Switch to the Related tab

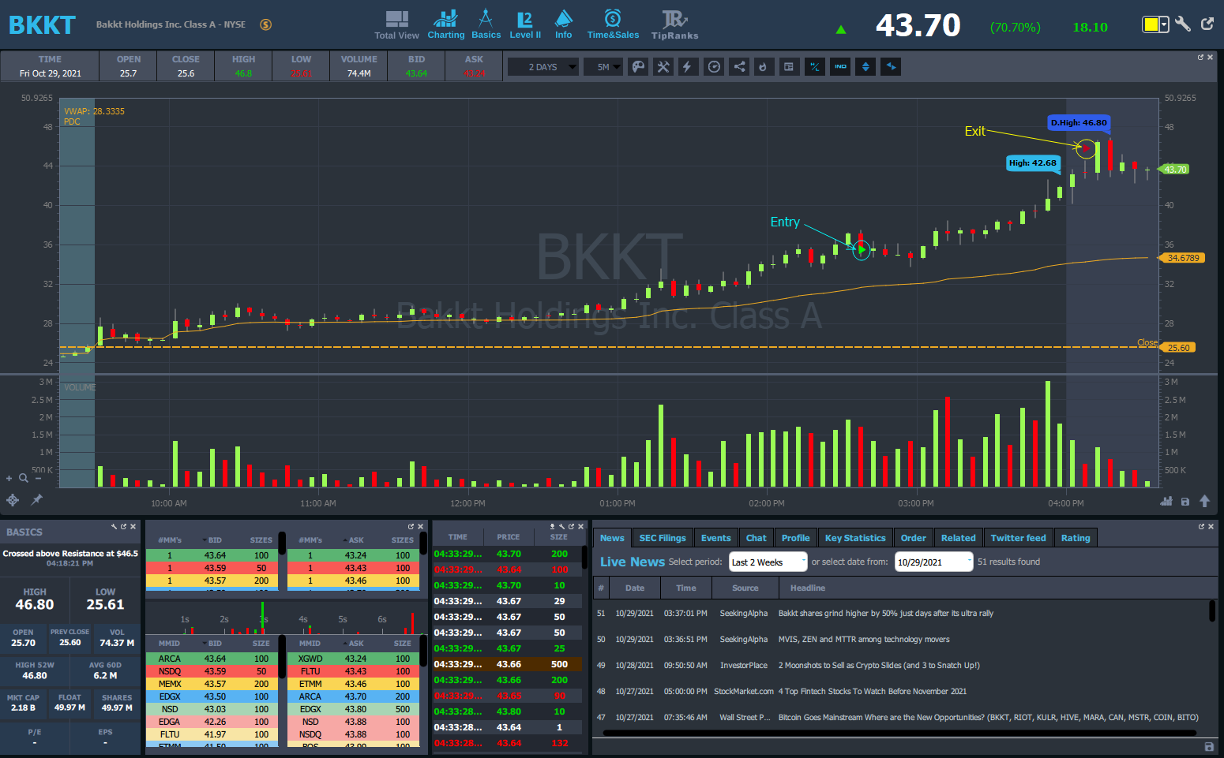[959, 538]
